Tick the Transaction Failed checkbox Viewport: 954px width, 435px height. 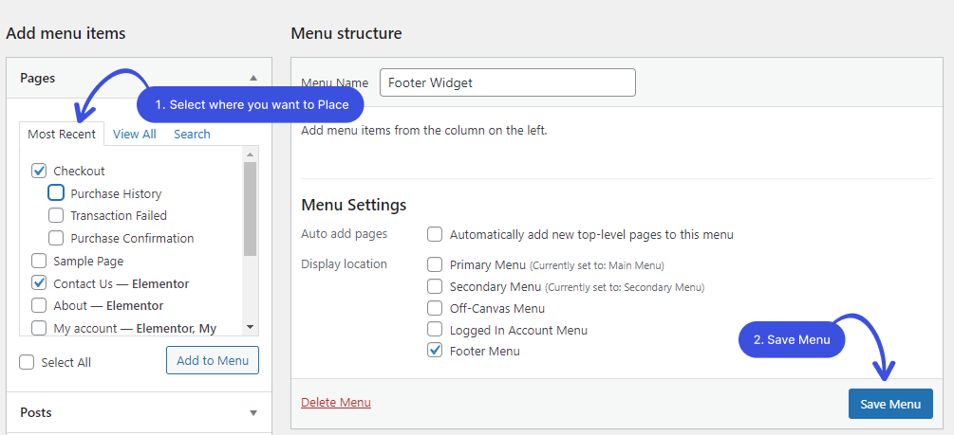pyautogui.click(x=56, y=216)
